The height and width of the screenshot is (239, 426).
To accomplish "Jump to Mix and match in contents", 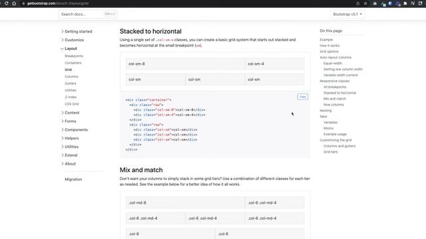I will [334, 99].
